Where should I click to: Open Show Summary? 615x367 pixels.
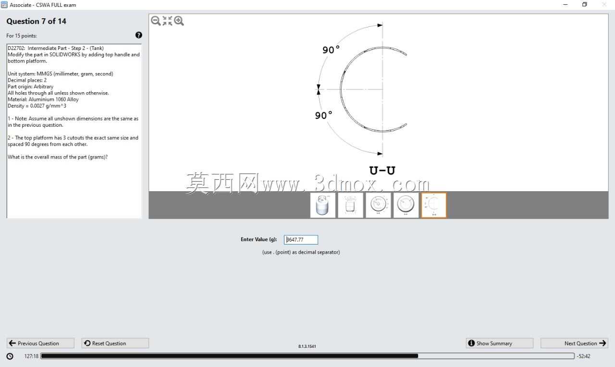500,343
